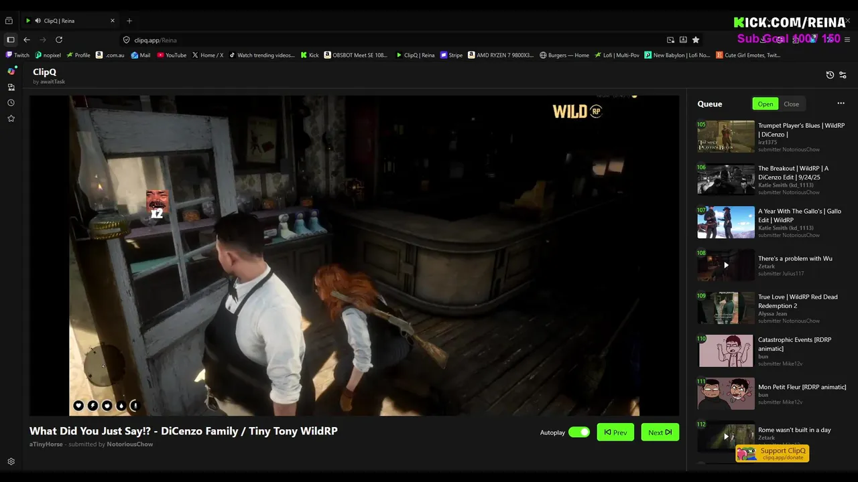Go back with the browser arrow
858x482 pixels.
coord(27,40)
